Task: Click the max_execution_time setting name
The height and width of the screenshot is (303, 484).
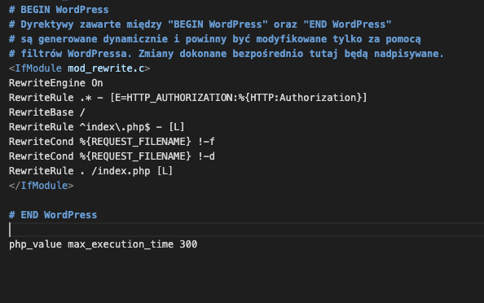Action: point(121,244)
